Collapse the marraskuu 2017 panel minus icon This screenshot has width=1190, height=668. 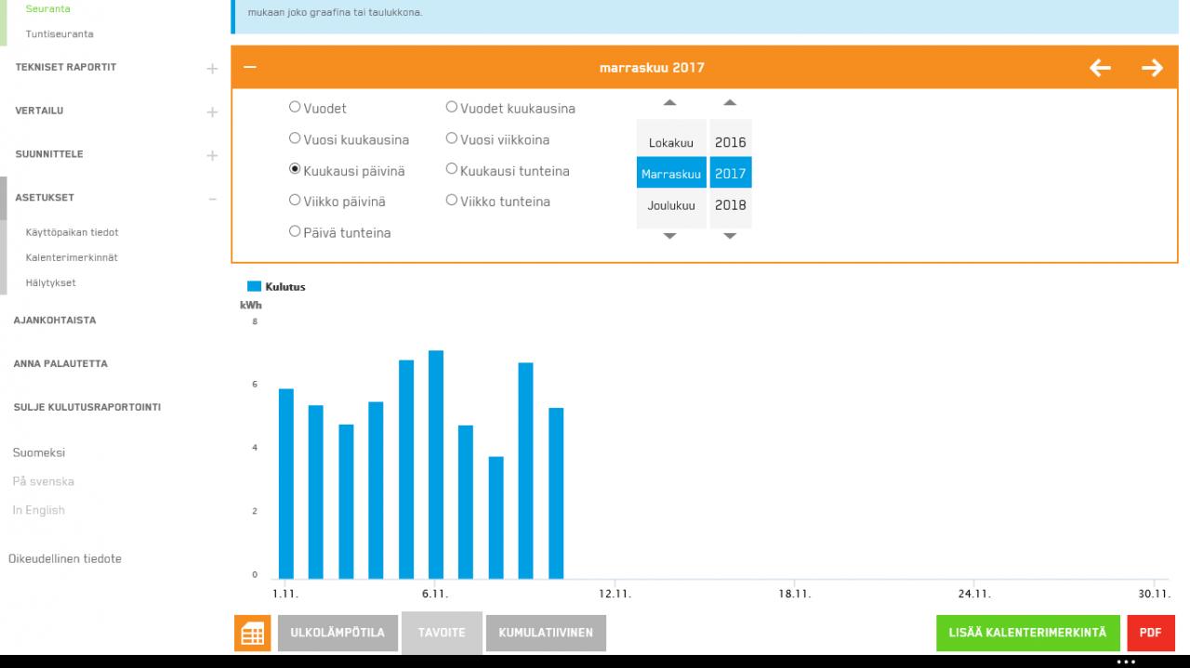(x=249, y=68)
